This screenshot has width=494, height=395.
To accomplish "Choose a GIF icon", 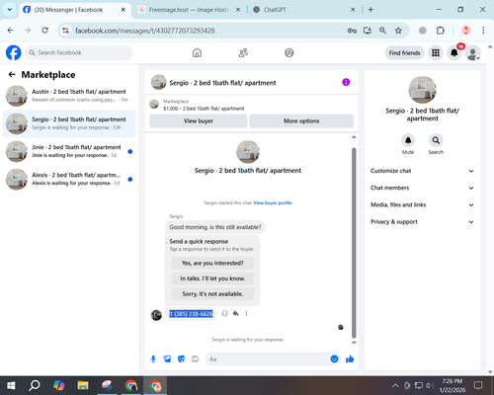I will click(x=195, y=358).
